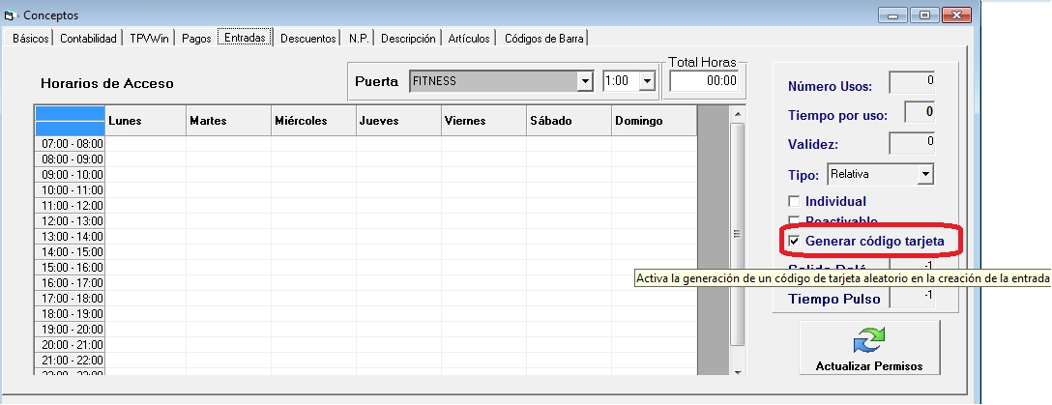This screenshot has width=1052, height=405.
Task: Click the Validez input field
Action: tap(912, 143)
